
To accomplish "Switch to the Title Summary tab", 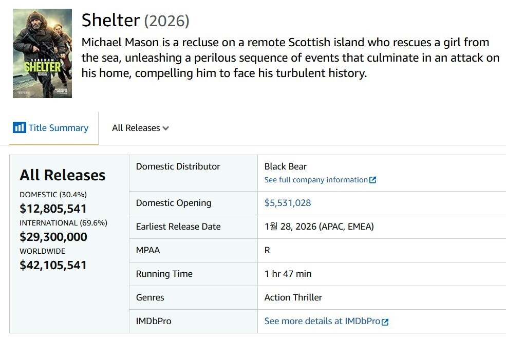I will click(58, 128).
